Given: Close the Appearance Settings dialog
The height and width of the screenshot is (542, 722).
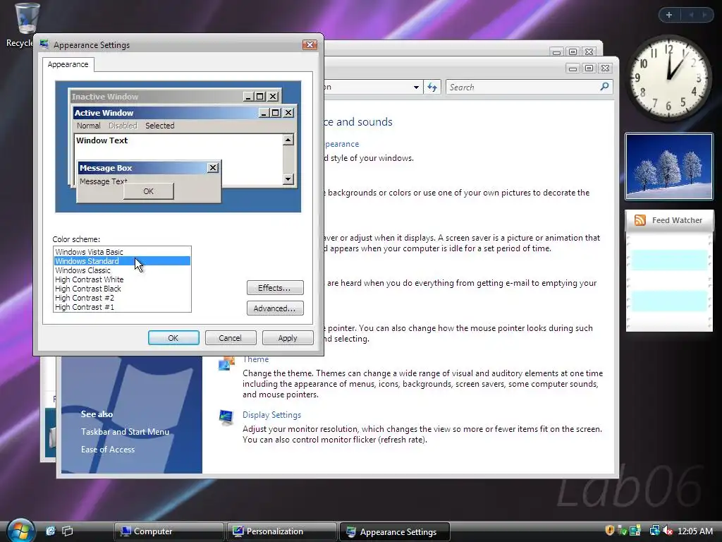Looking at the screenshot, I should [310, 44].
